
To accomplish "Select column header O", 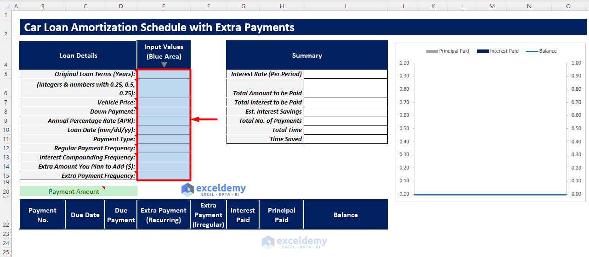I will [x=568, y=6].
